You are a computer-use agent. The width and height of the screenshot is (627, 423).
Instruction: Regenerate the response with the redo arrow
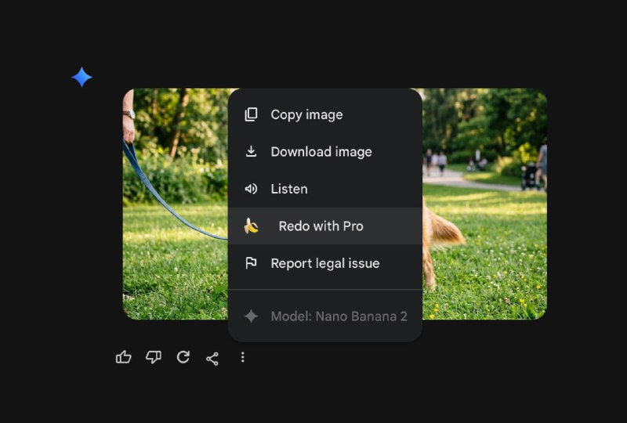tap(183, 357)
